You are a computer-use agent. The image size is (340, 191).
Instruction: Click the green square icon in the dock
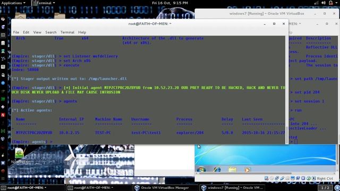(3, 99)
